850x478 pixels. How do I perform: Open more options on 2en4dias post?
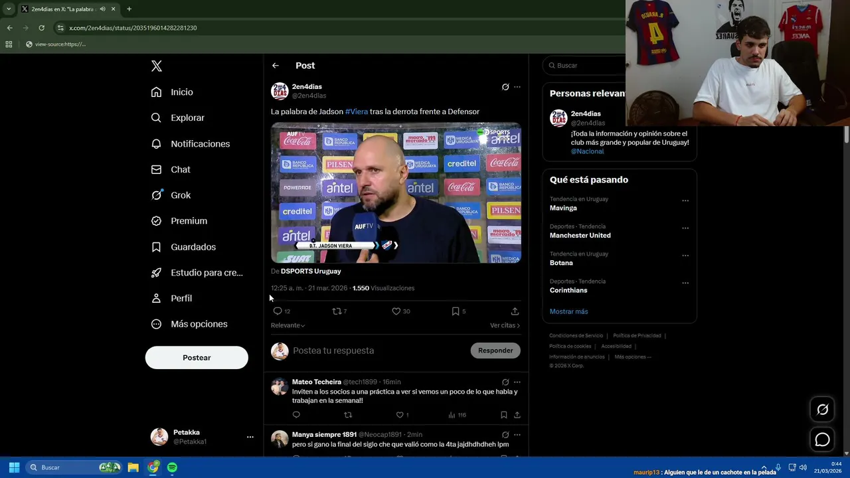pos(517,87)
